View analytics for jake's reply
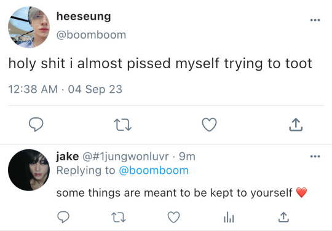 tap(229, 217)
